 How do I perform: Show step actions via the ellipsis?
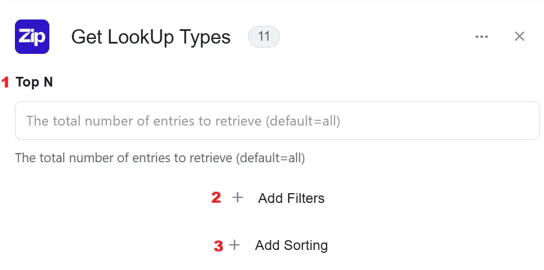(481, 37)
